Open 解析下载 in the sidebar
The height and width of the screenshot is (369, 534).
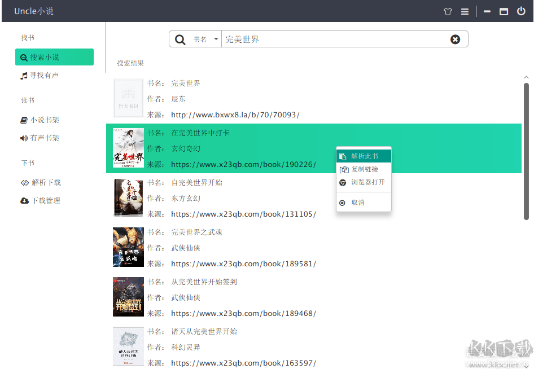point(41,182)
